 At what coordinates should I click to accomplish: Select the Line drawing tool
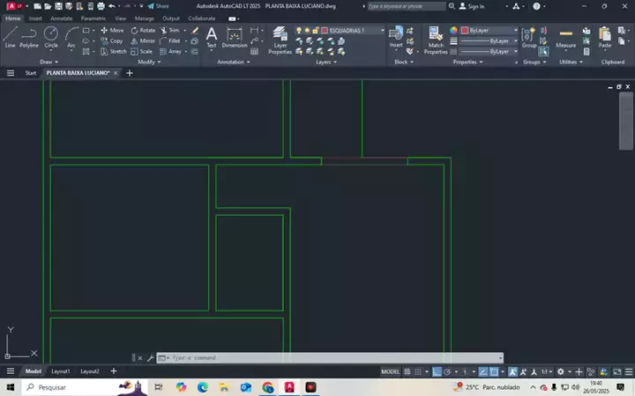(10, 36)
